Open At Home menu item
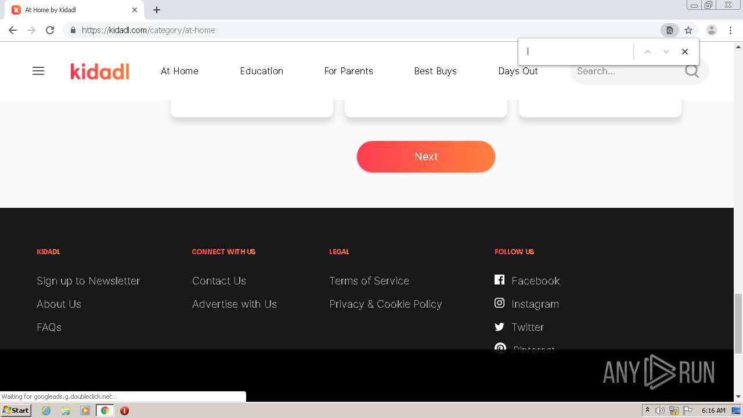Image resolution: width=743 pixels, height=418 pixels. pyautogui.click(x=179, y=71)
